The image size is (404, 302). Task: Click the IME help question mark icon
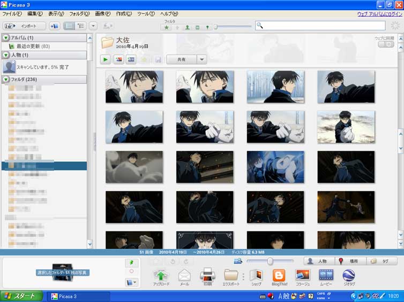(311, 296)
